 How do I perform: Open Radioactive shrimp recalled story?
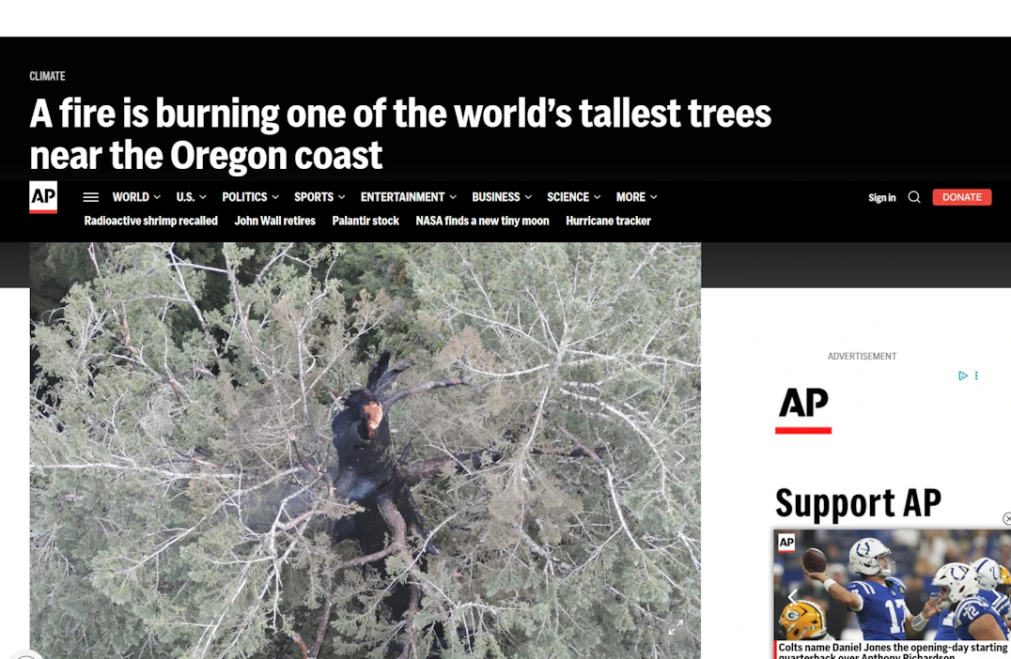(151, 221)
